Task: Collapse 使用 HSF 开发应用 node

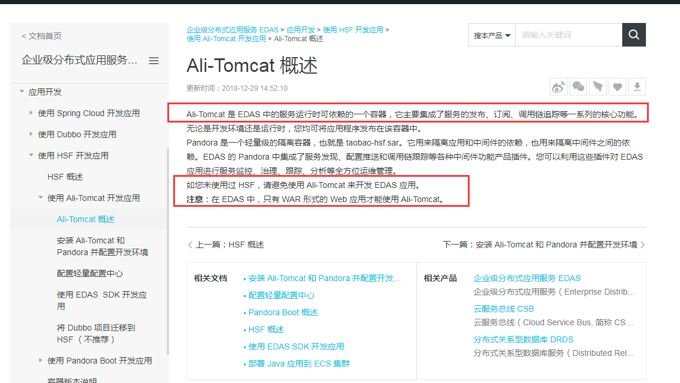Action: pyautogui.click(x=31, y=155)
